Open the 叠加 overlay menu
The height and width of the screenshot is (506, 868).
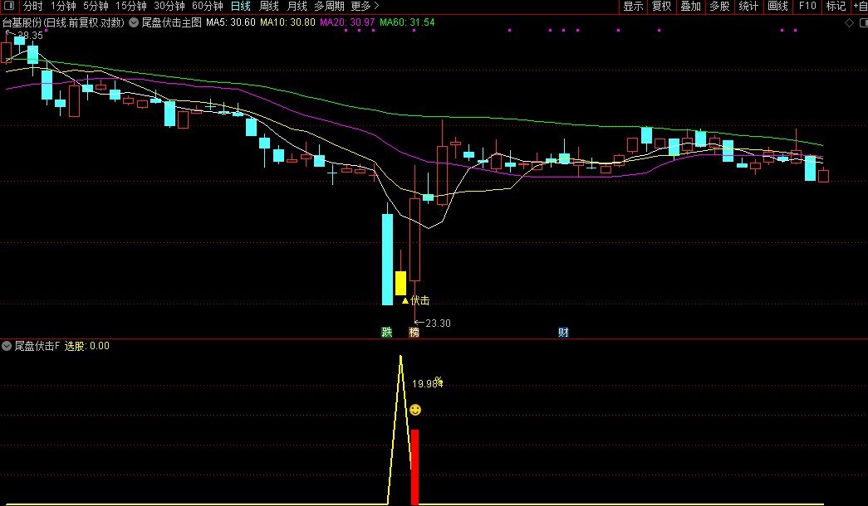[x=691, y=6]
